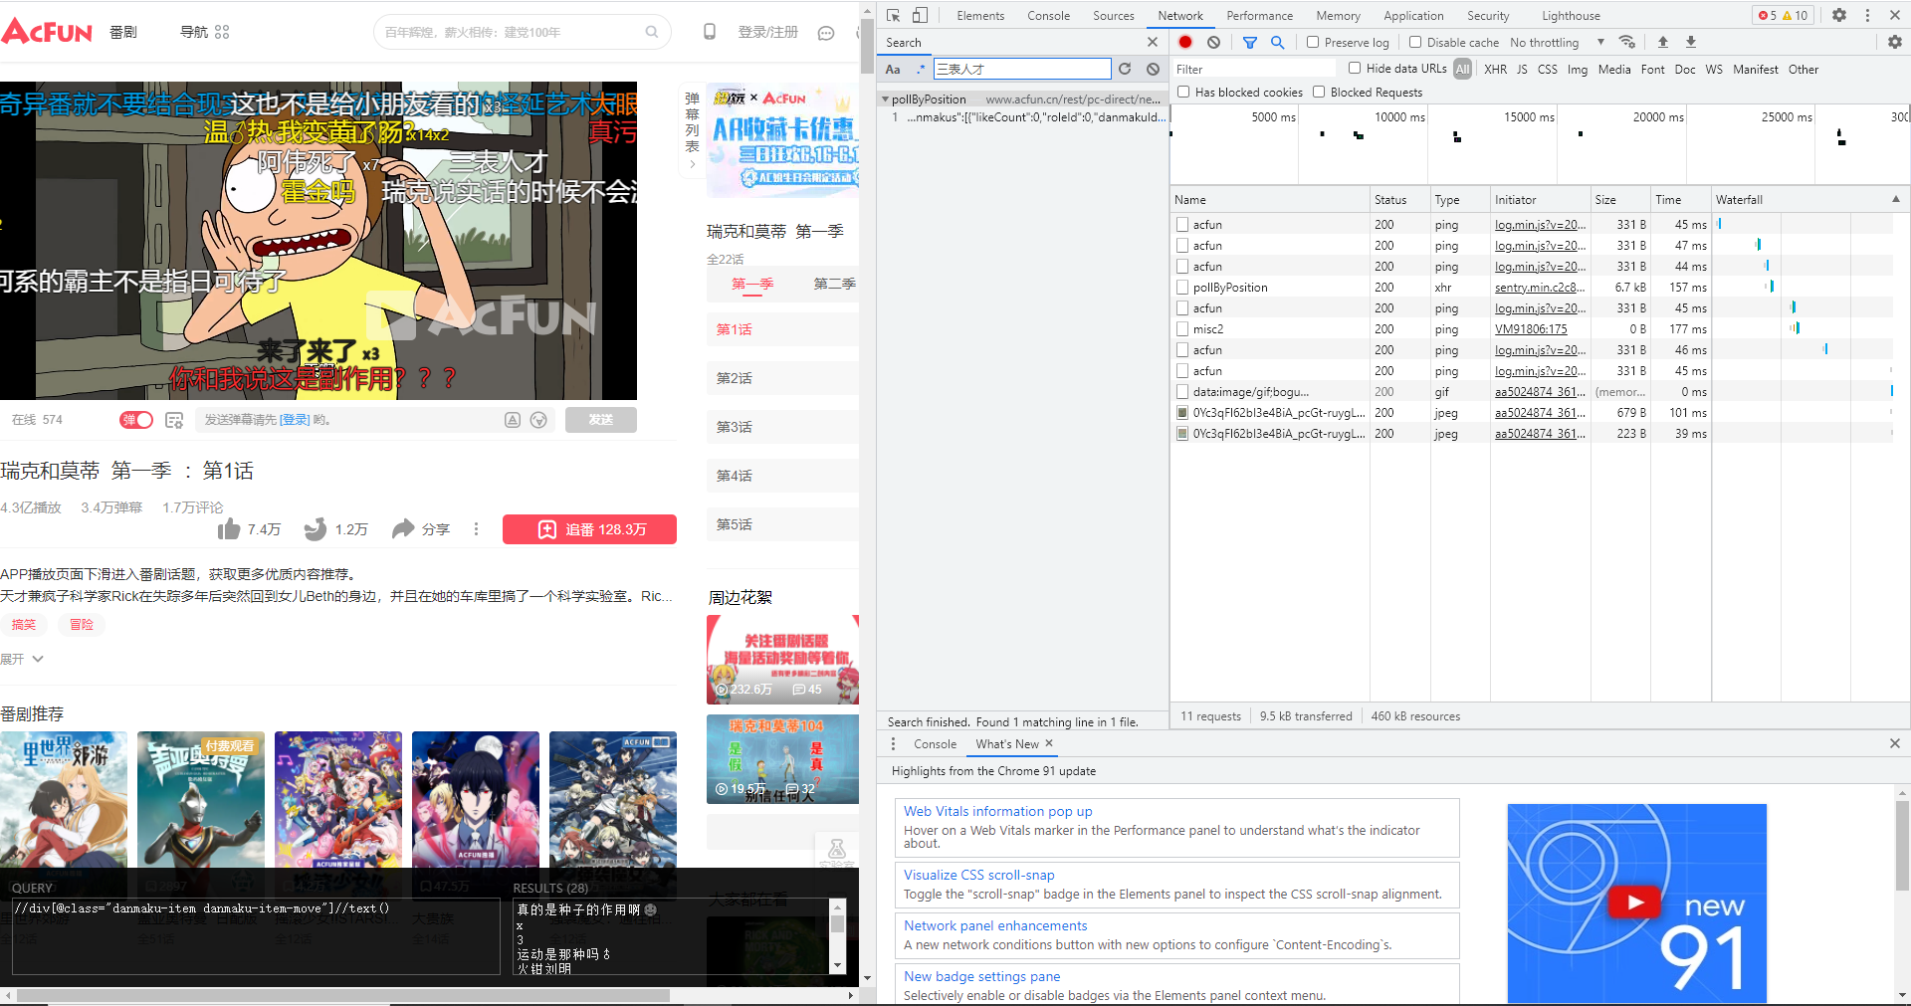Open the AcFun messages chat icon

coord(826,33)
